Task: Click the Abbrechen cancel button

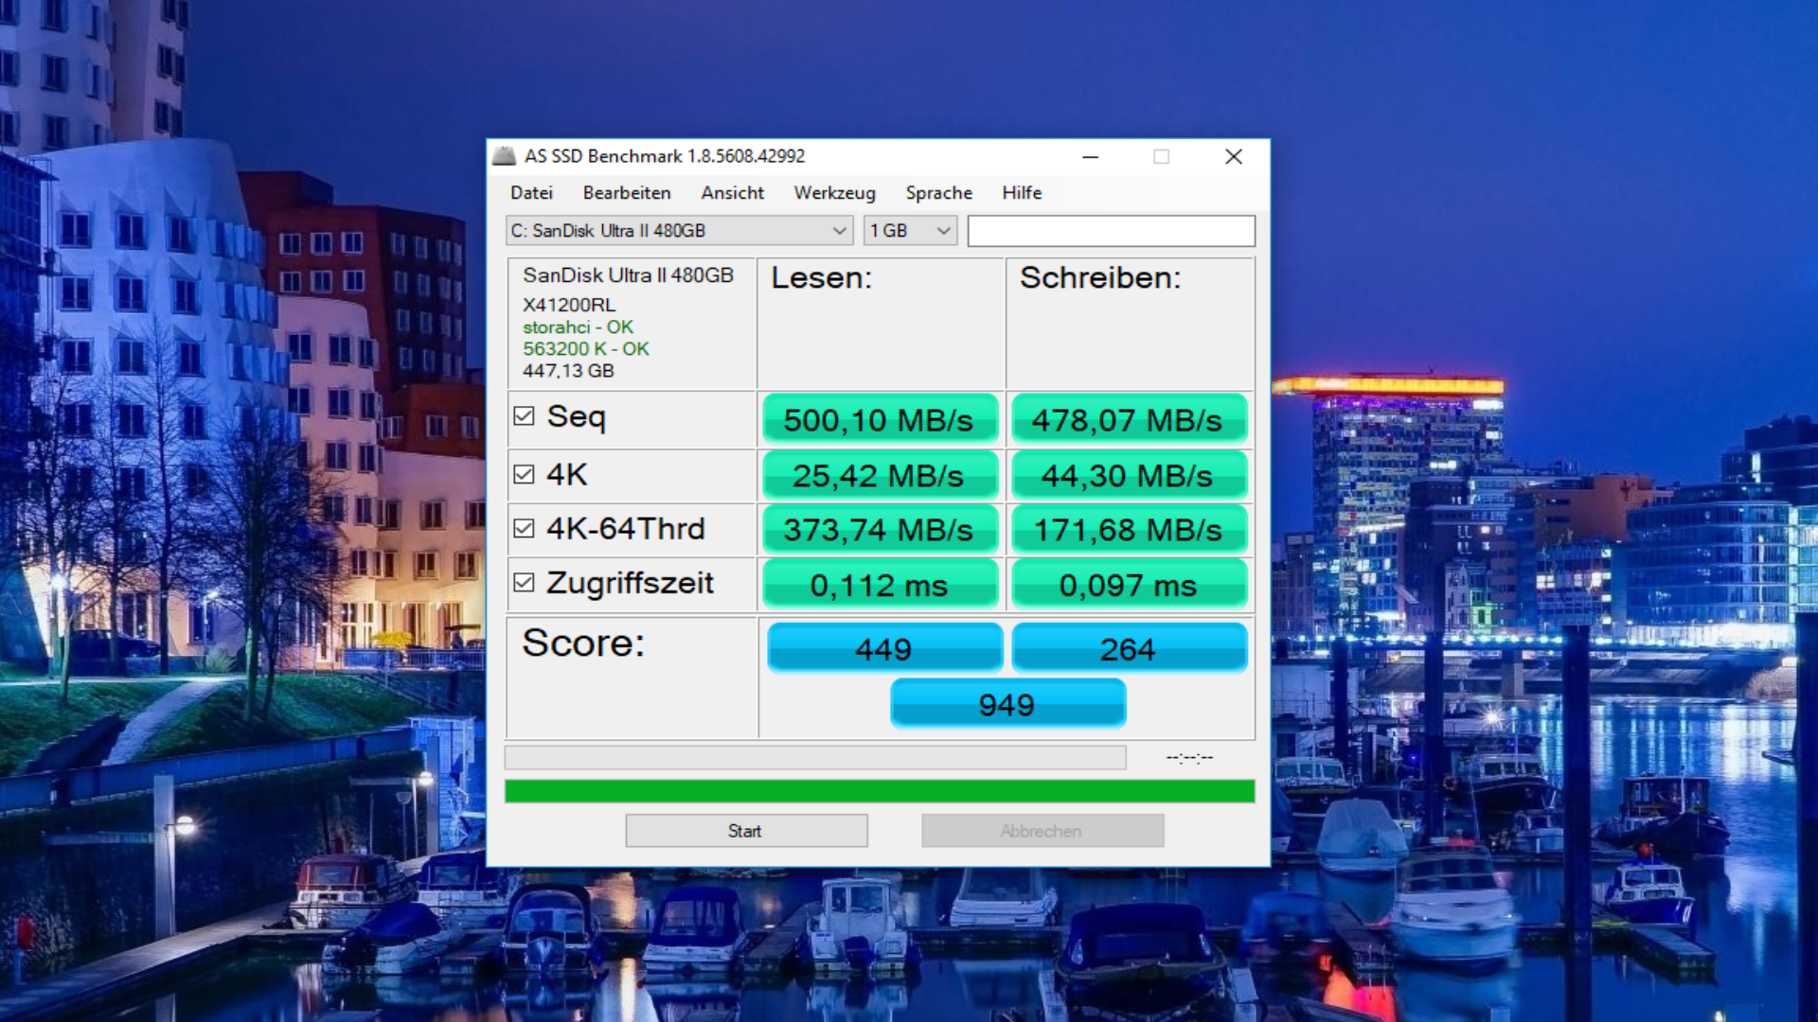Action: [x=1042, y=831]
